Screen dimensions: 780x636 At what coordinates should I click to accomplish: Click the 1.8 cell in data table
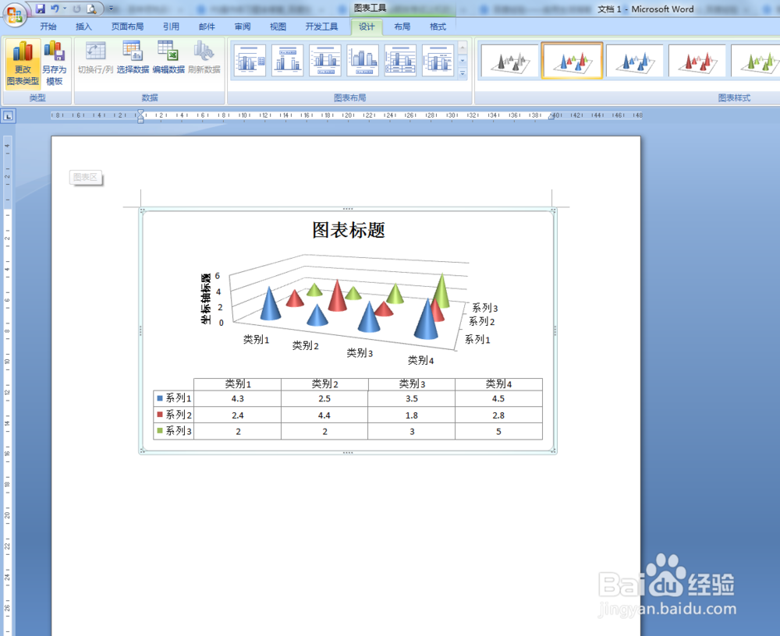pyautogui.click(x=411, y=415)
